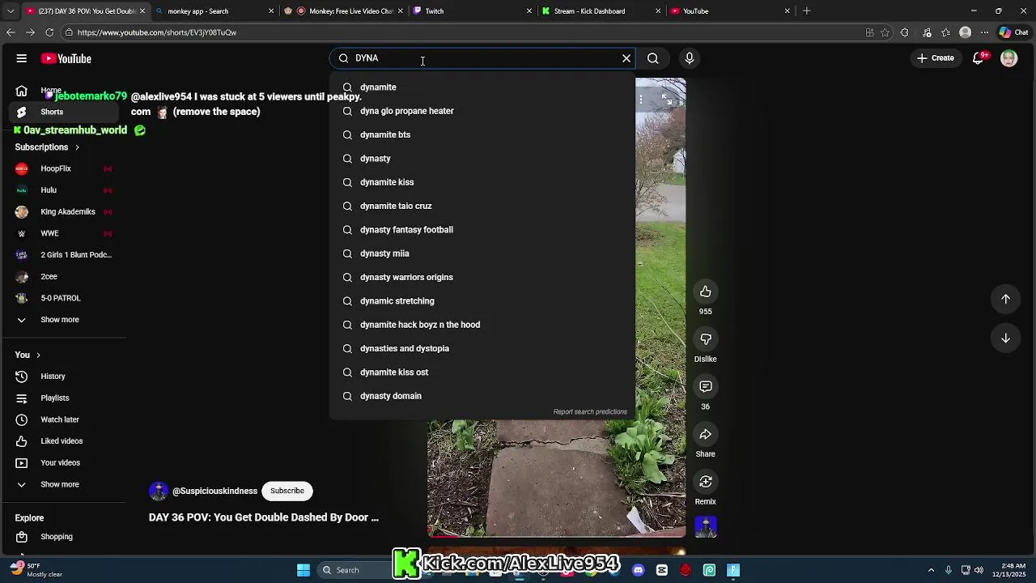Go back with the browser back arrow
This screenshot has width=1036, height=583.
tap(11, 32)
